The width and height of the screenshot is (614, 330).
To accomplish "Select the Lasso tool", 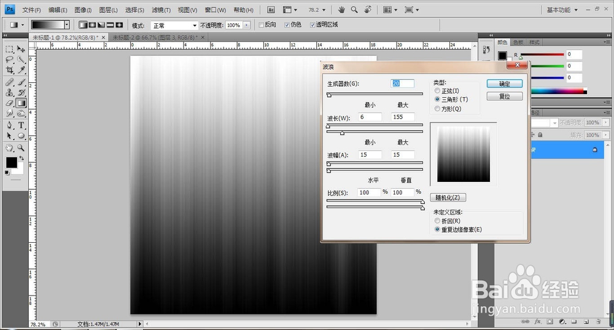I will point(9,60).
